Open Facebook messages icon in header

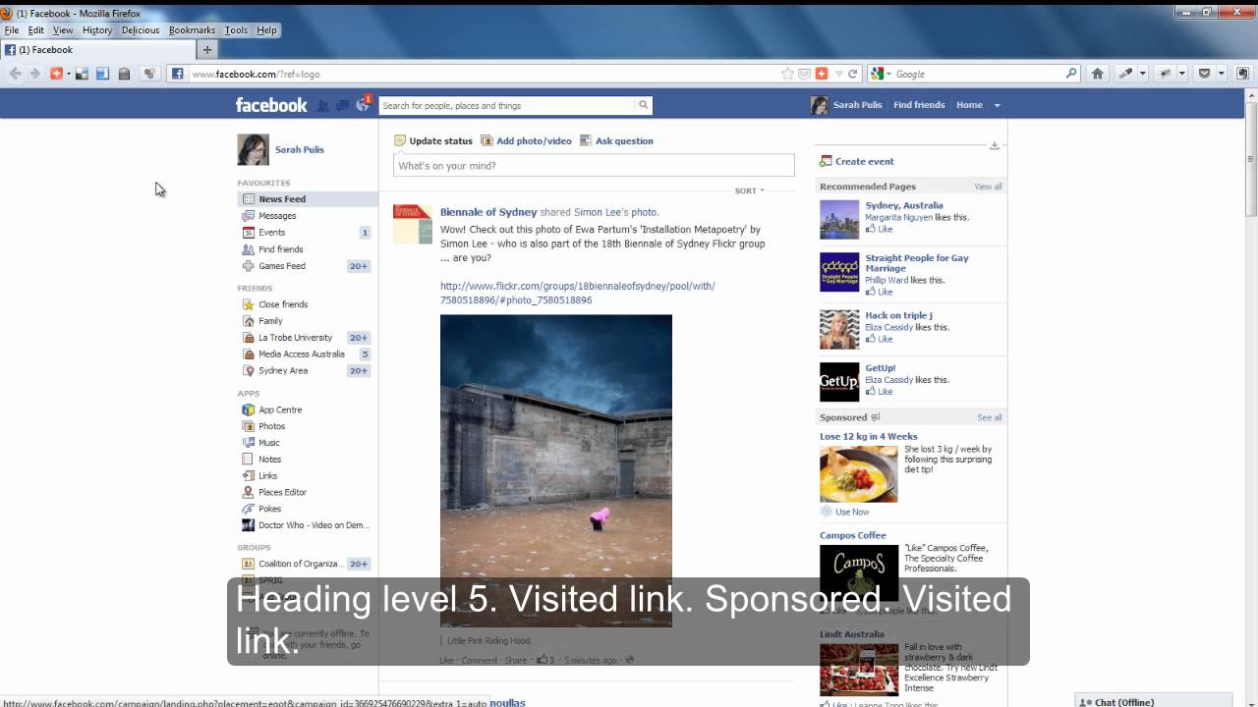click(x=342, y=105)
